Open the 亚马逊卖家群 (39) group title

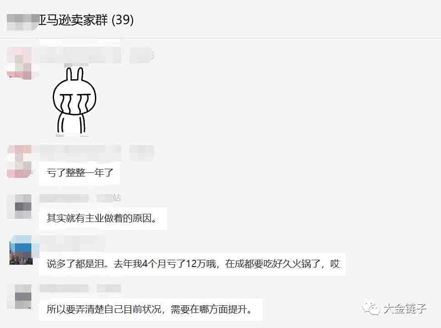click(86, 20)
